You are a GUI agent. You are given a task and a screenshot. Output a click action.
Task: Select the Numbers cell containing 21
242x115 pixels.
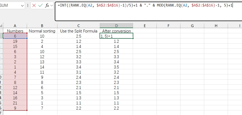tap(15, 103)
